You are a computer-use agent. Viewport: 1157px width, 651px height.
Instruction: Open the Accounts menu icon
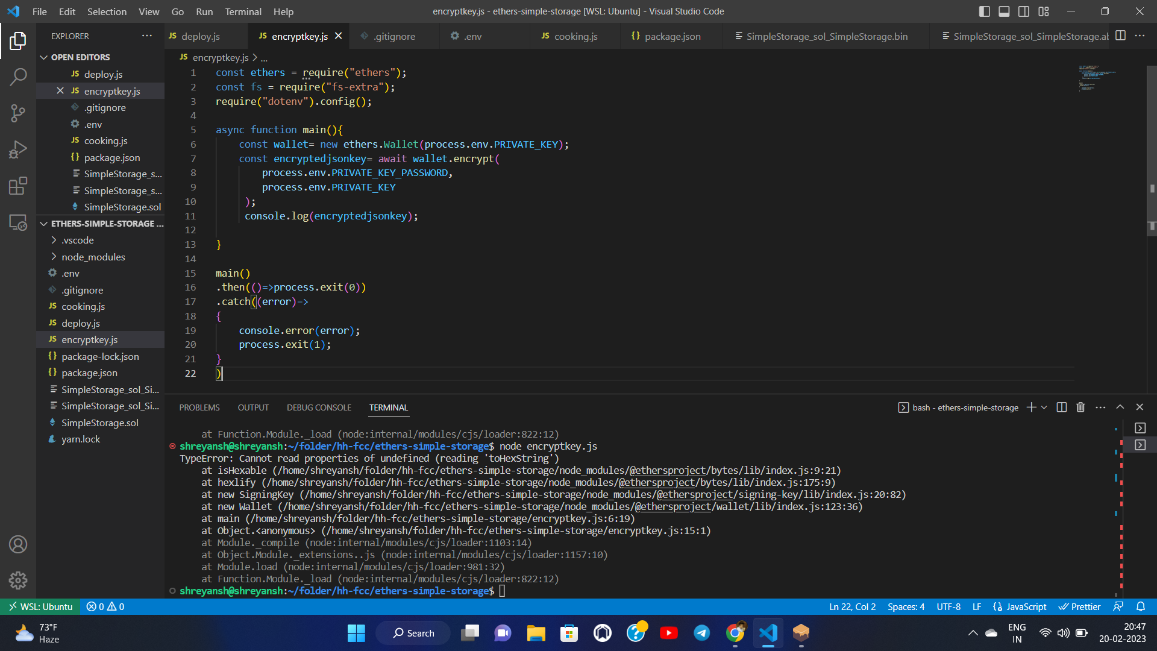[18, 544]
